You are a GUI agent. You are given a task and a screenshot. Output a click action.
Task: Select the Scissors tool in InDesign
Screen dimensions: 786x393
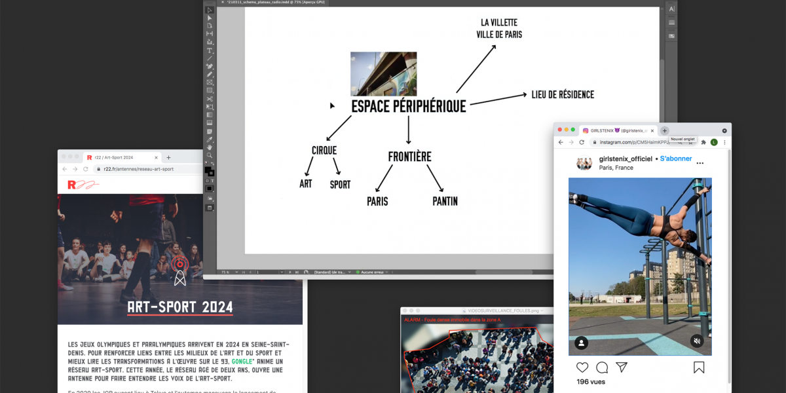pos(210,99)
